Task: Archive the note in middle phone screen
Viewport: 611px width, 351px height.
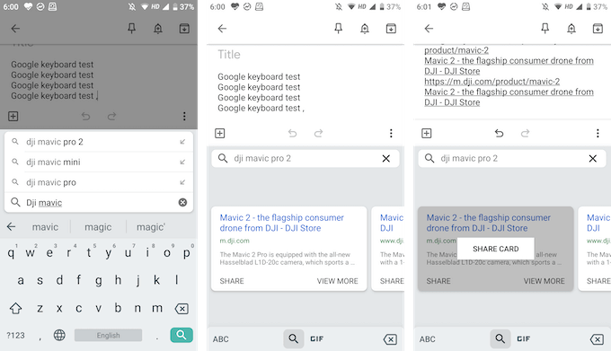Action: [x=391, y=29]
